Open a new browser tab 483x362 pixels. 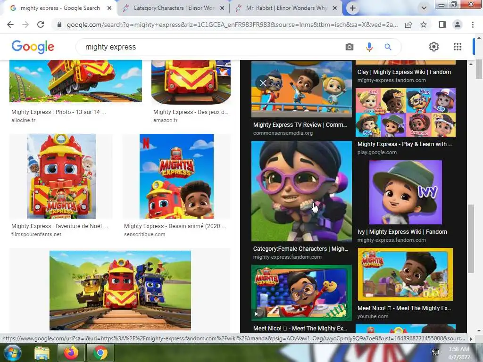[353, 8]
